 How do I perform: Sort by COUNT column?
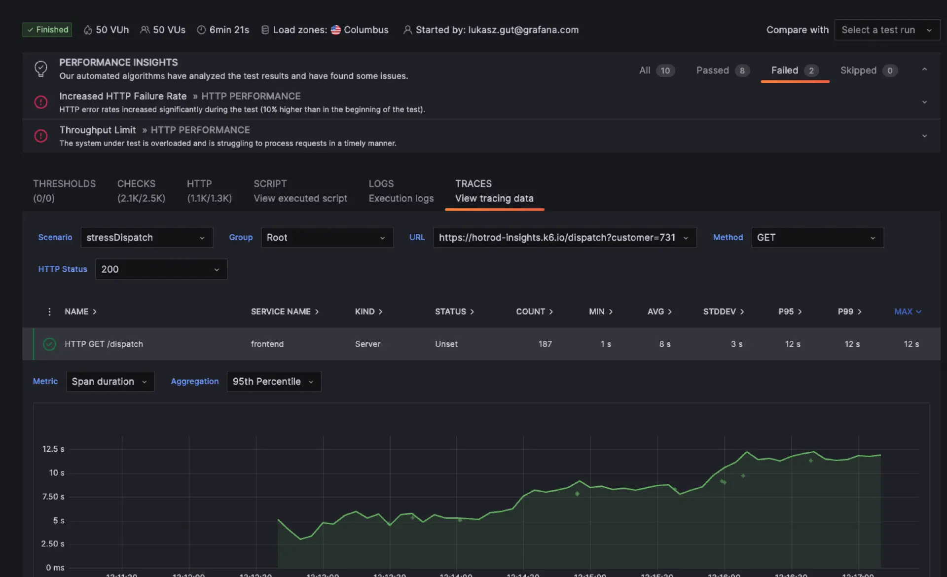534,312
